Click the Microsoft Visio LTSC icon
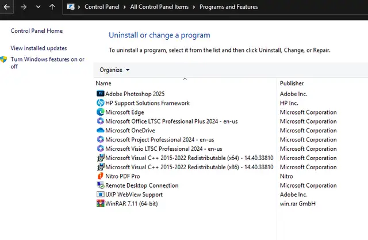Image resolution: width=368 pixels, height=240 pixels. [x=101, y=148]
